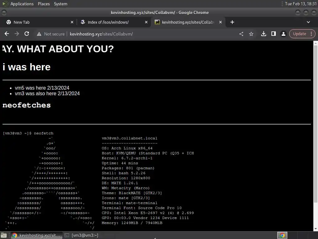Viewport: 318px width, 239px height.
Task: Click the Update button in Chrome
Action: [x=299, y=34]
